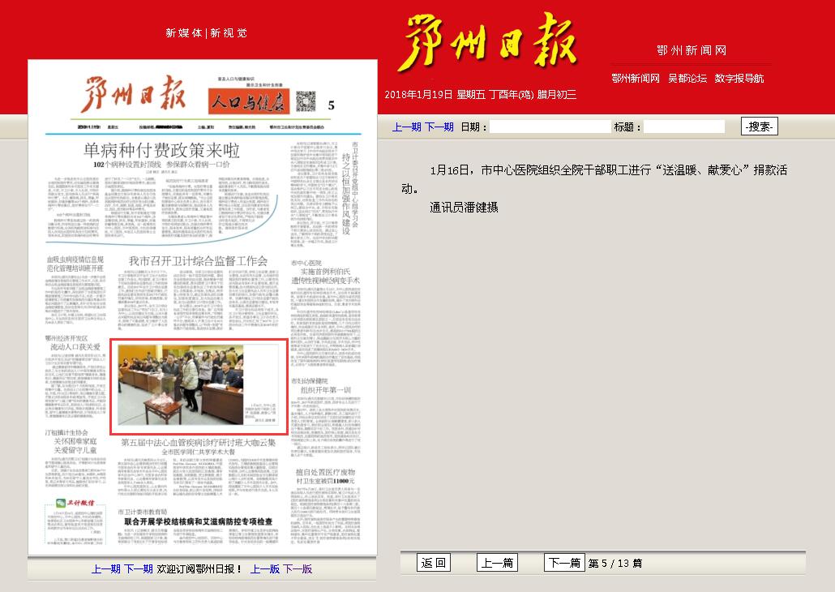
Task: Open the 联合开展学校结核病和艾滋病防控专项检查 headline
Action: [x=199, y=521]
